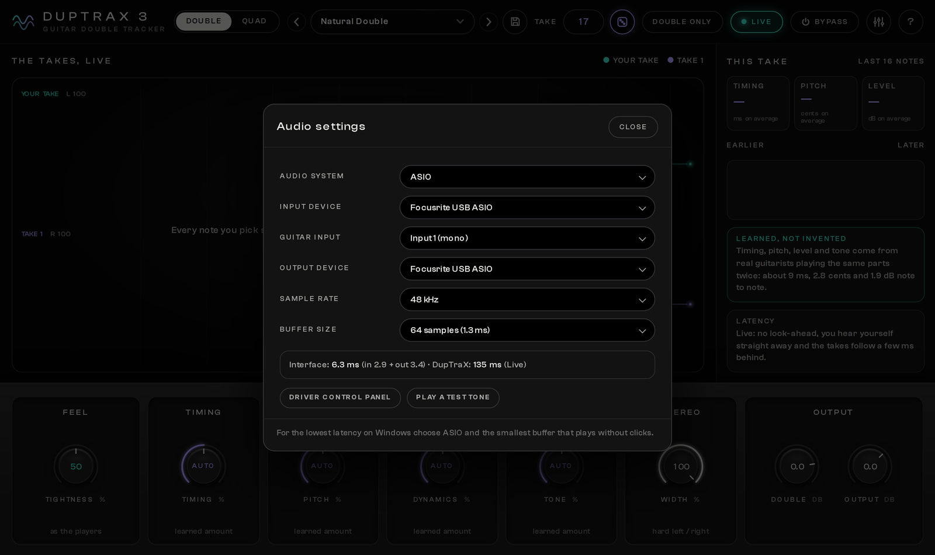Open the Input Device dropdown
The image size is (935, 555).
(527, 207)
